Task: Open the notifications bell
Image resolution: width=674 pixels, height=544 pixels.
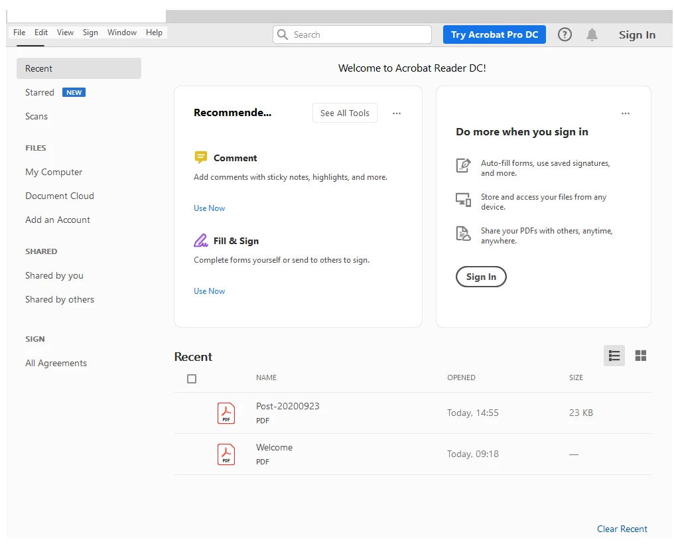Action: pos(592,34)
